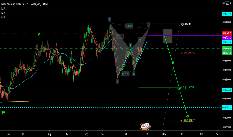Click the purple 0.67292 price label
This screenshot has width=233, height=137.
point(227,37)
